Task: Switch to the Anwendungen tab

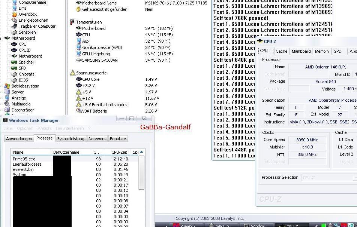Action: (19, 139)
